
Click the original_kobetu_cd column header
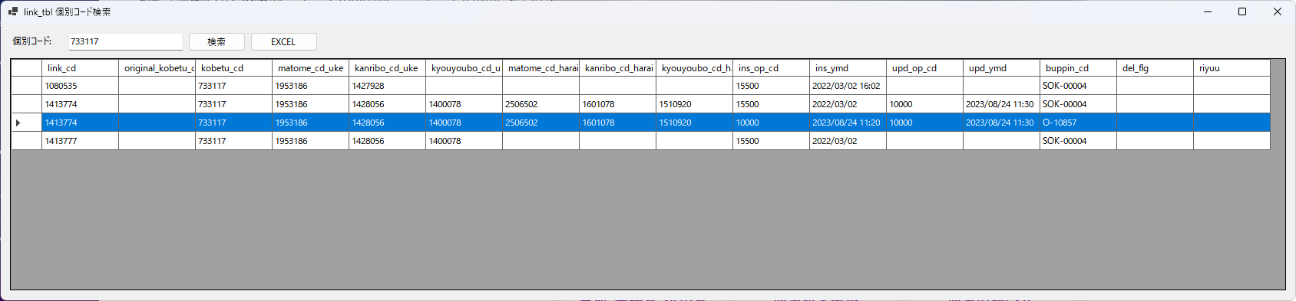coord(157,68)
